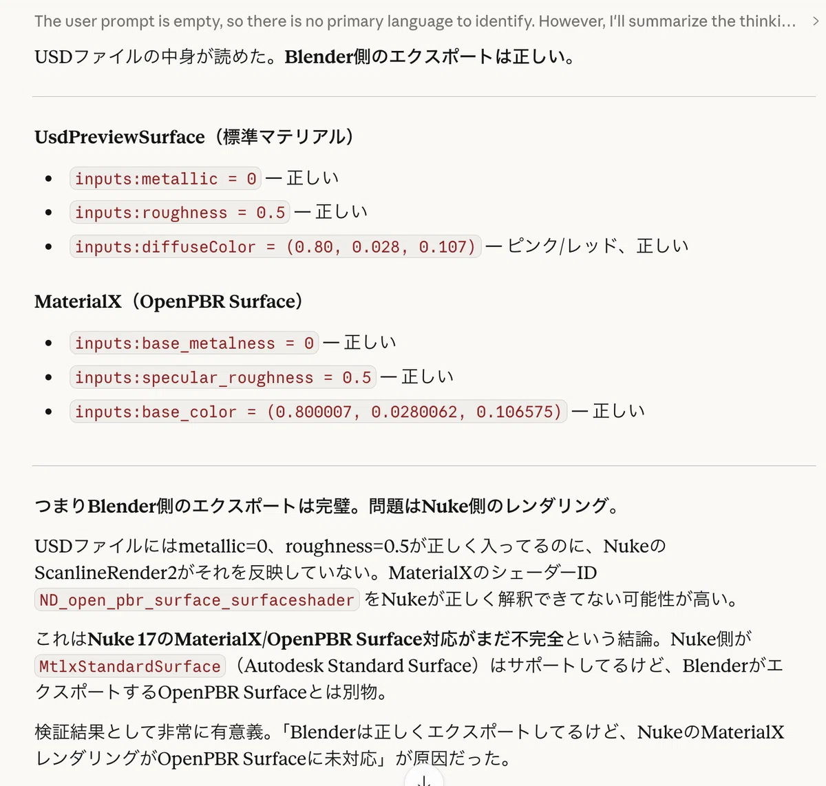Viewport: 826px width, 786px height.
Task: Select the inputs:specular_roughness = 0.5 code
Action: (223, 377)
